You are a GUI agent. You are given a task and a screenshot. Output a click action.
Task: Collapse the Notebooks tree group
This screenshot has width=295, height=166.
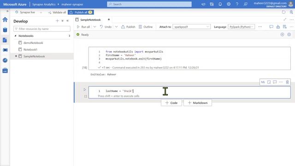(15, 36)
